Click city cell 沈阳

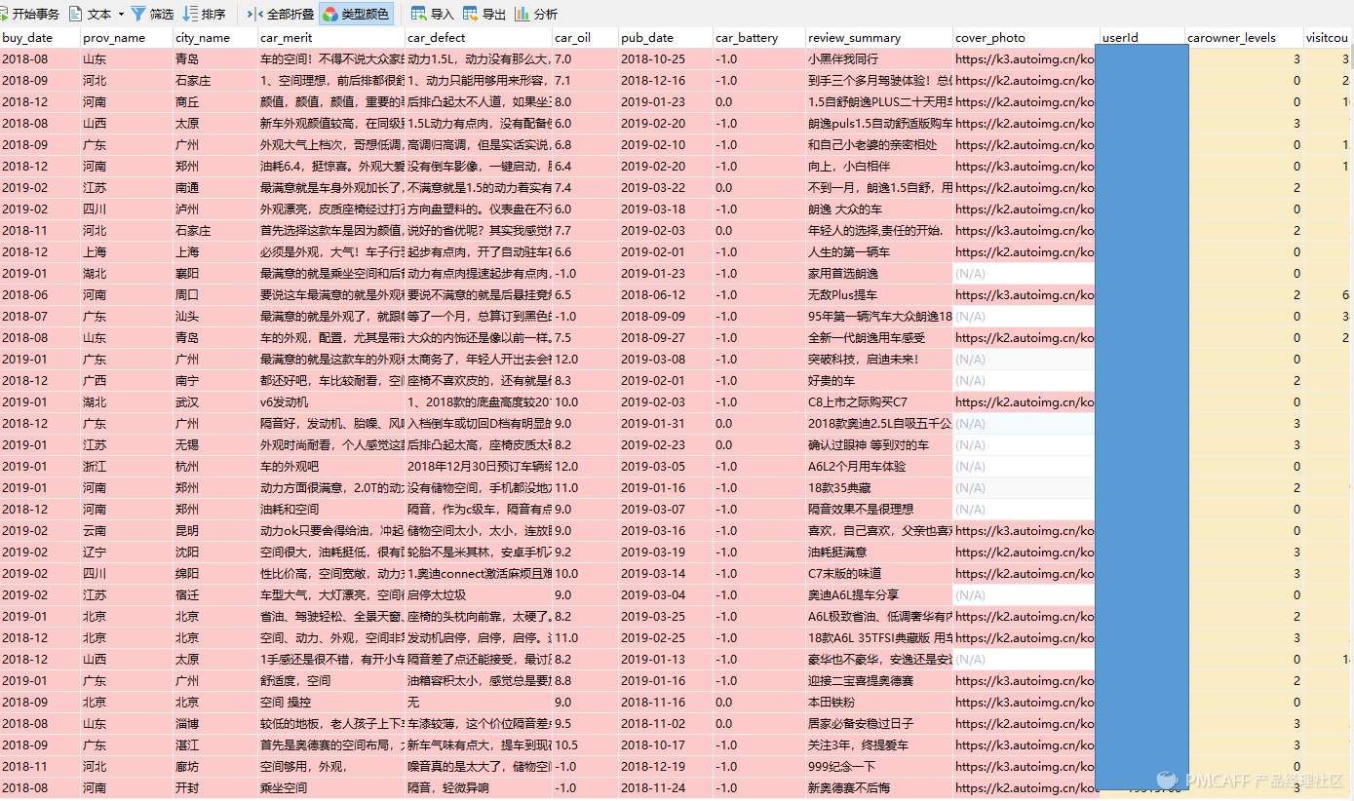(x=215, y=553)
